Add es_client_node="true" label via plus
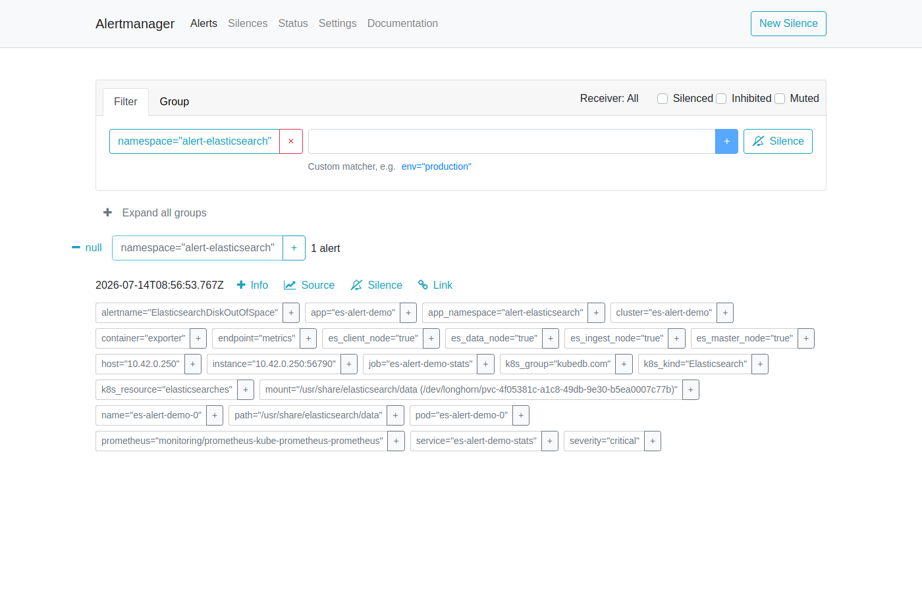 point(431,338)
